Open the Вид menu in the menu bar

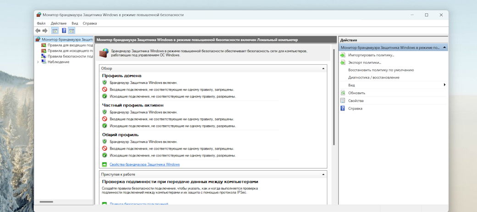[75, 23]
